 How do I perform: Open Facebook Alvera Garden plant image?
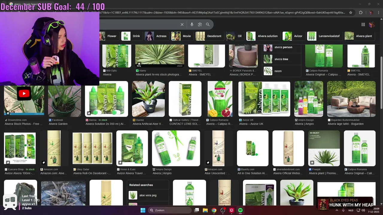tap(65, 101)
